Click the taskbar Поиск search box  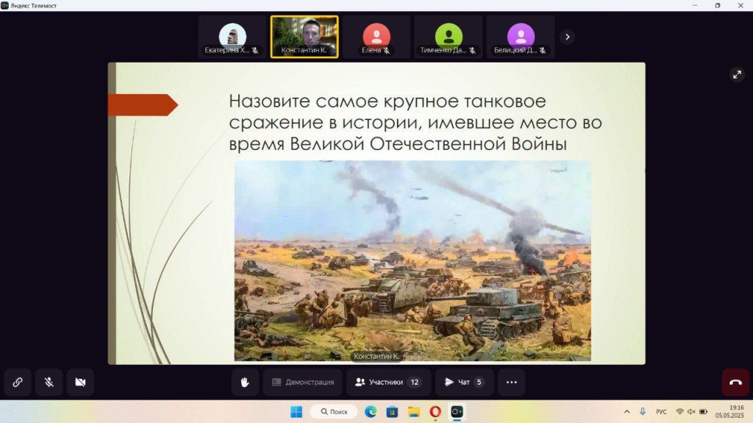point(333,412)
